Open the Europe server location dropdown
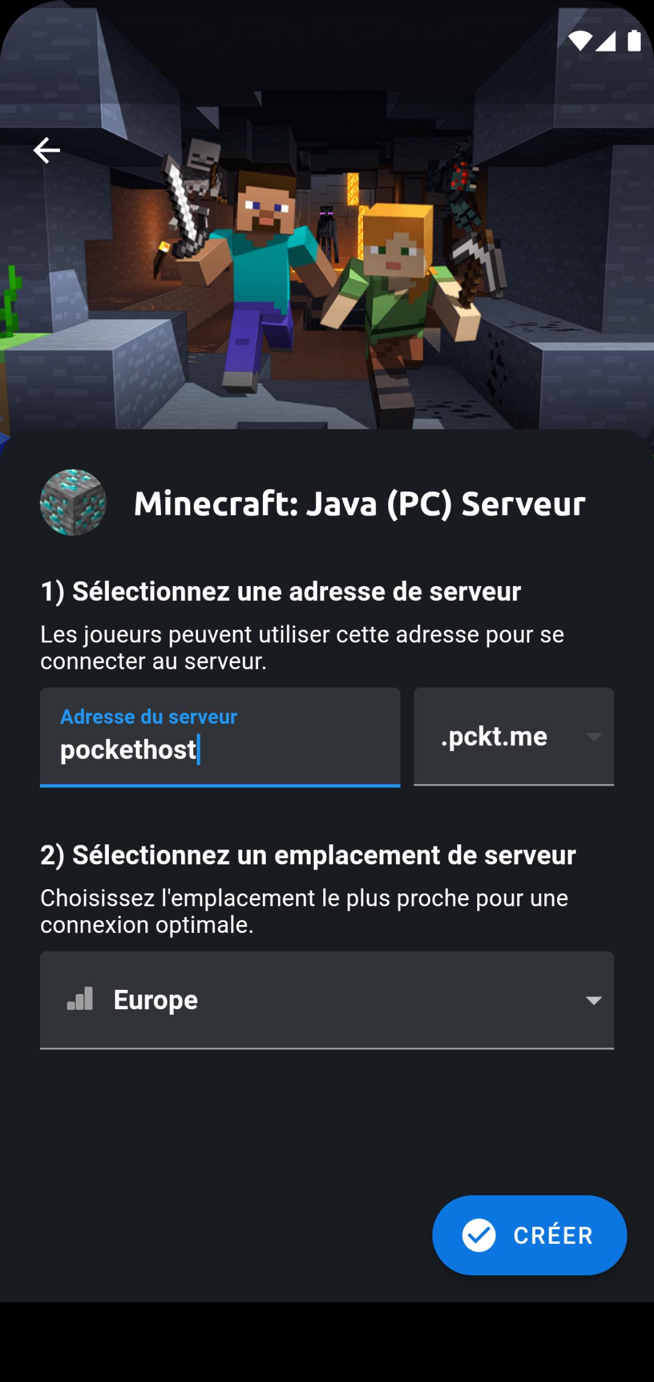654x1382 pixels. (x=327, y=1000)
